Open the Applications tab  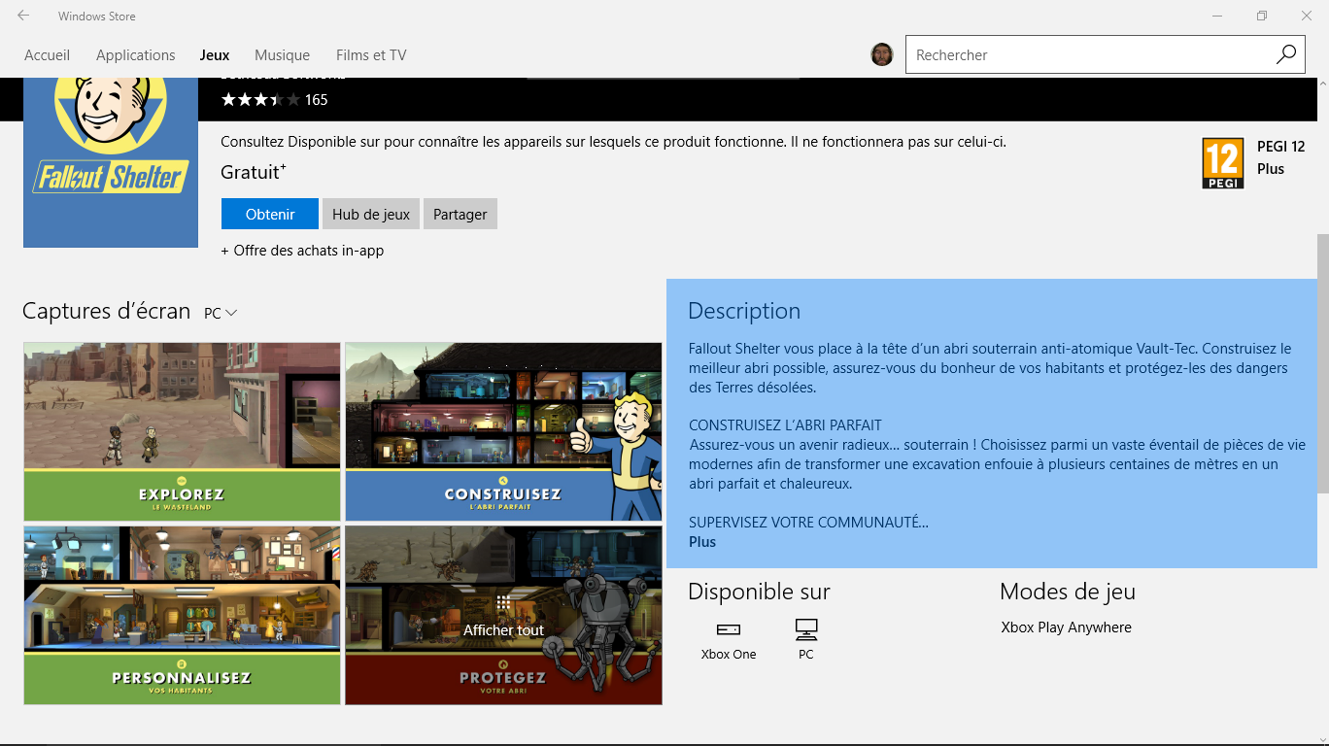pos(136,55)
